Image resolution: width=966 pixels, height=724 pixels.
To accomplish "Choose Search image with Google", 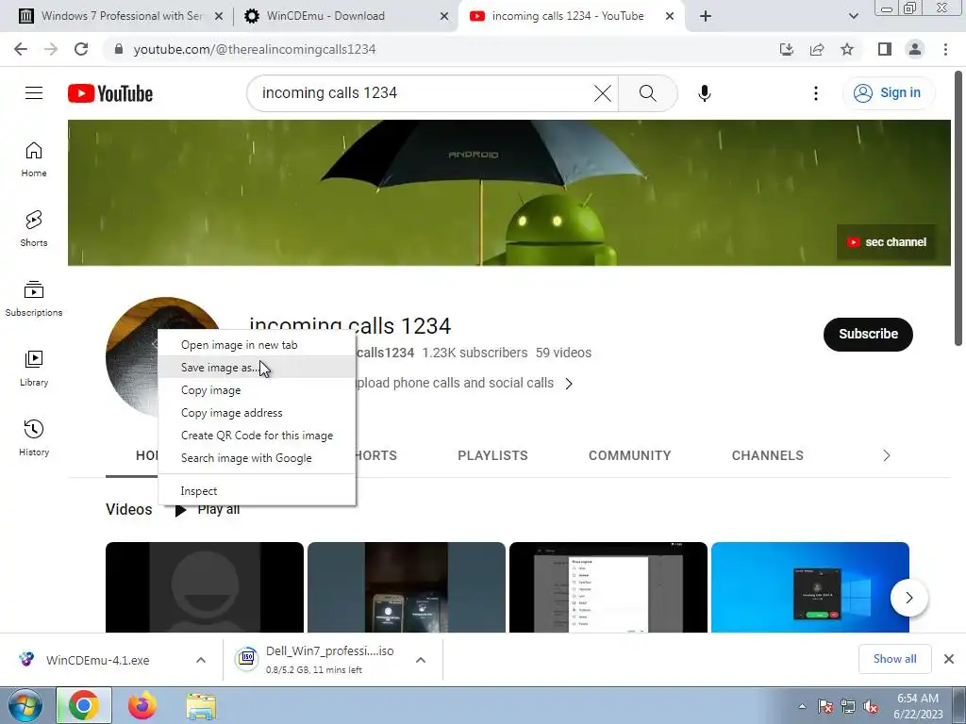I will click(x=257, y=458).
